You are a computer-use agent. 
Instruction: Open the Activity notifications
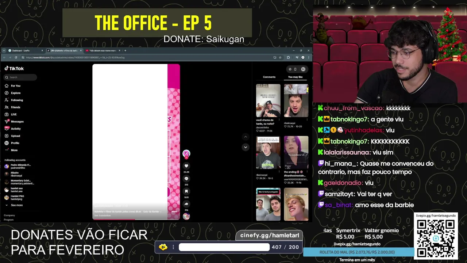pos(13,129)
